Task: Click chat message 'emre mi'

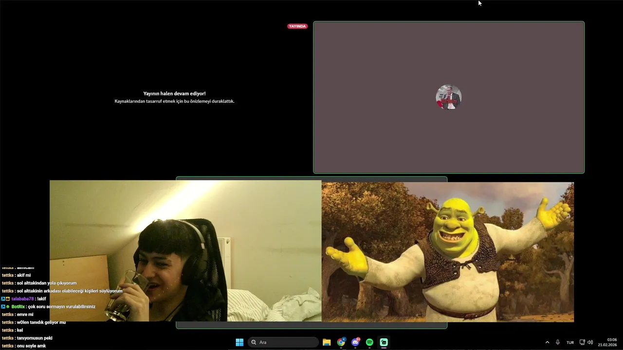Action: (25, 315)
